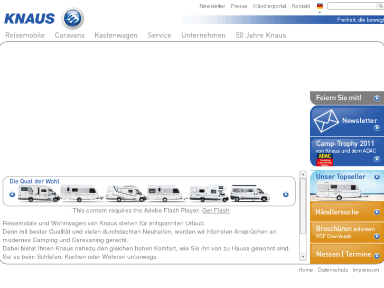Open the Caravans menu
The width and height of the screenshot is (384, 288).
pyautogui.click(x=70, y=35)
